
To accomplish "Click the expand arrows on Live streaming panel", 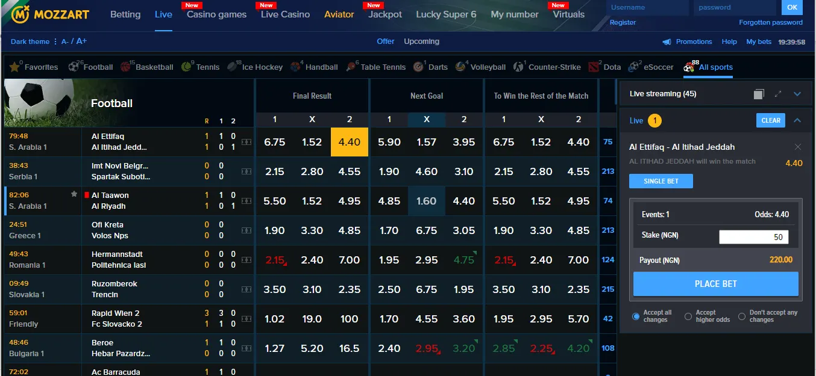I will (x=777, y=94).
